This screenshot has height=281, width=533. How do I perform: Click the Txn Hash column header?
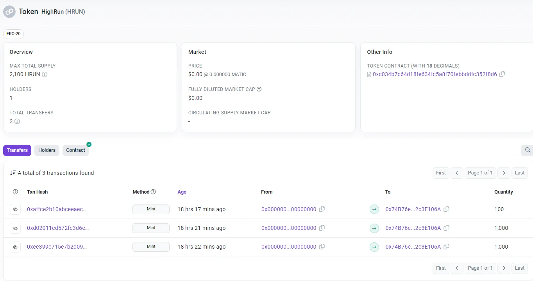tap(38, 192)
